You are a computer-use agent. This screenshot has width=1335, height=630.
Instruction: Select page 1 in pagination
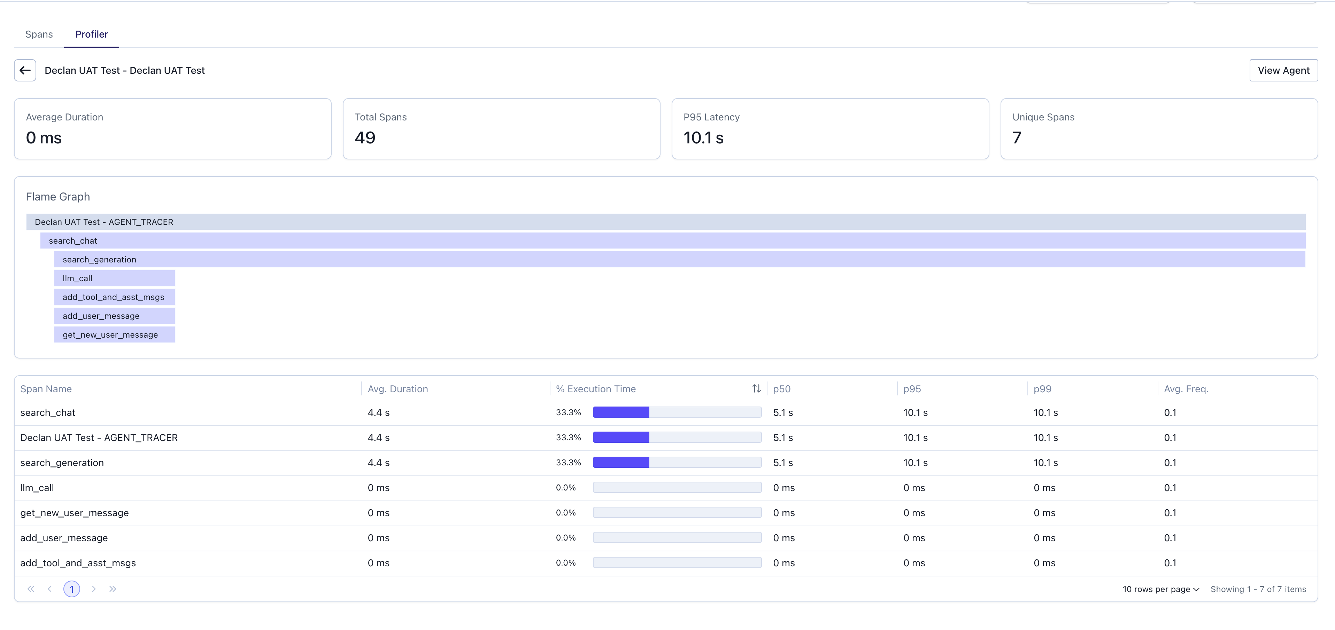pos(71,589)
